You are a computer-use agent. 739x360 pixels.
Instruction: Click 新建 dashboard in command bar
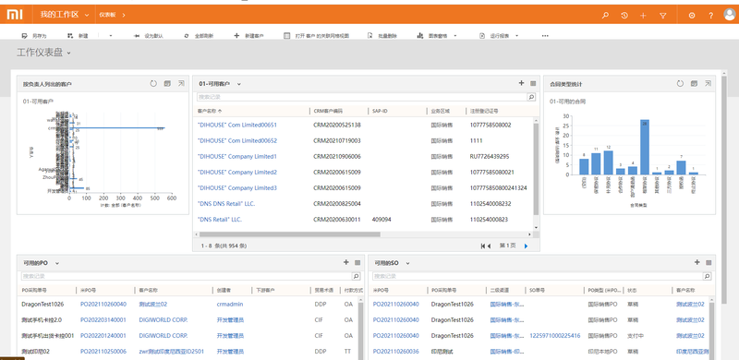tap(78, 36)
